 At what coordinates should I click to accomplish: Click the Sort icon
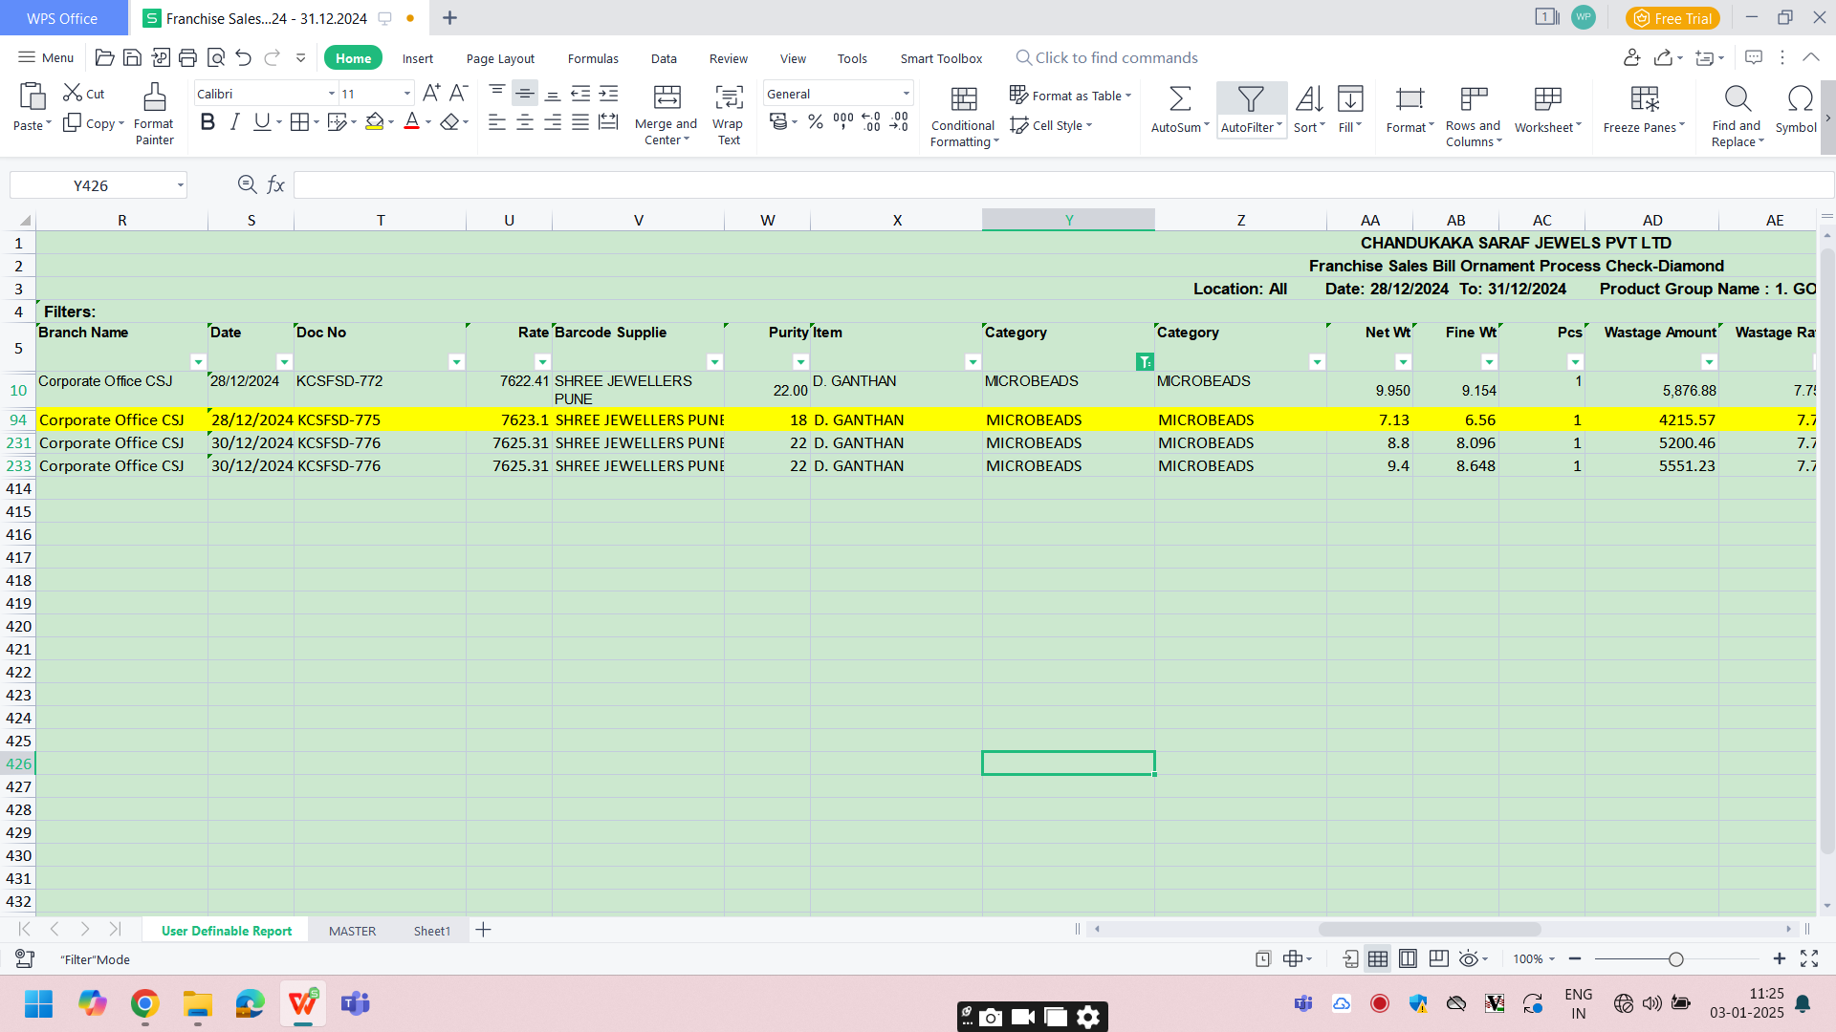click(1309, 98)
